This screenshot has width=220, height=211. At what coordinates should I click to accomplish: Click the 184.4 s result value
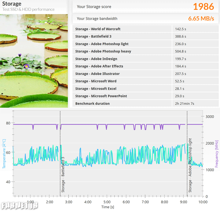pos(180,66)
